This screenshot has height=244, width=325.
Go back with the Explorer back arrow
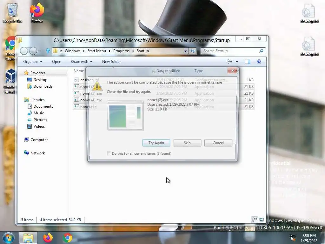pos(24,51)
